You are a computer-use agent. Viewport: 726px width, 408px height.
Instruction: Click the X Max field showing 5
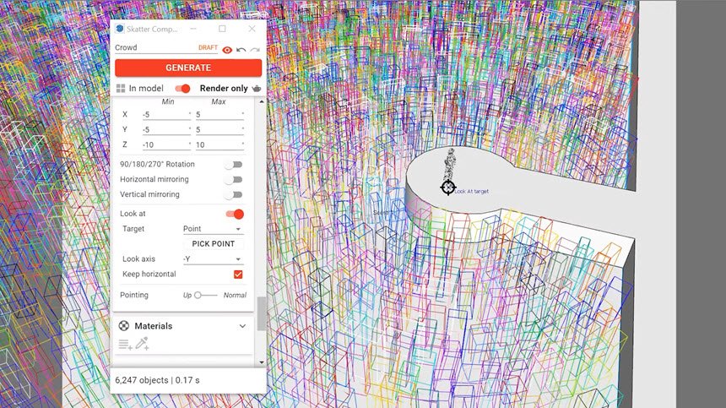click(x=219, y=115)
